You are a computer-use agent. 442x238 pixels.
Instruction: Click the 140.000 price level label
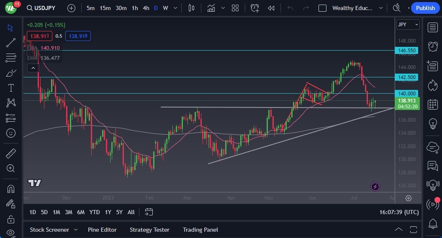(x=407, y=93)
